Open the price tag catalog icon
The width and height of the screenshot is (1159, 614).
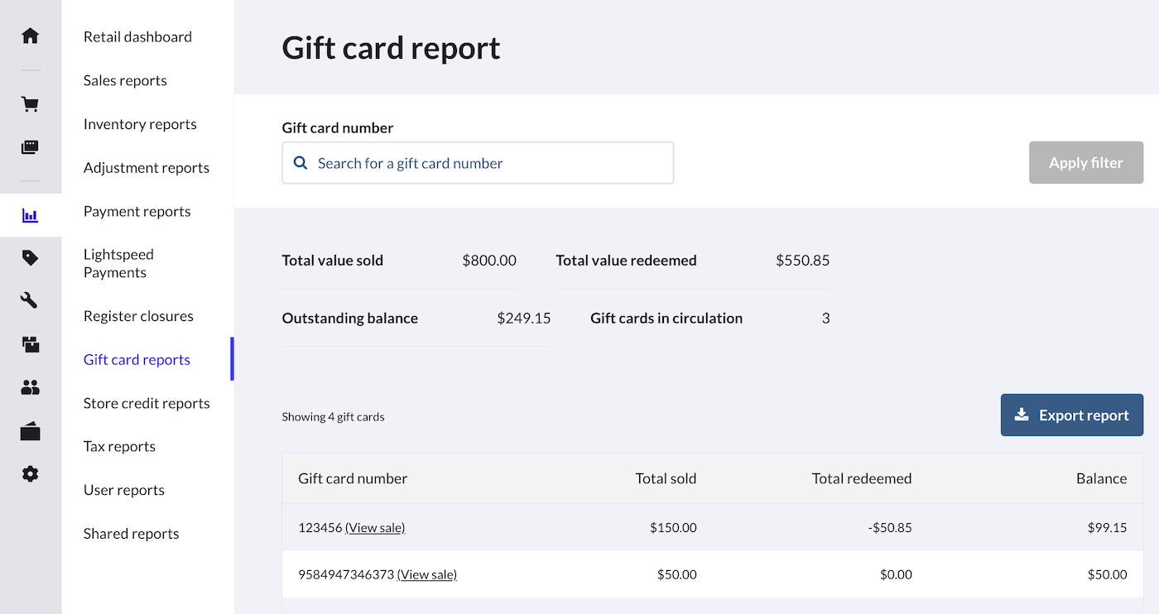[31, 258]
